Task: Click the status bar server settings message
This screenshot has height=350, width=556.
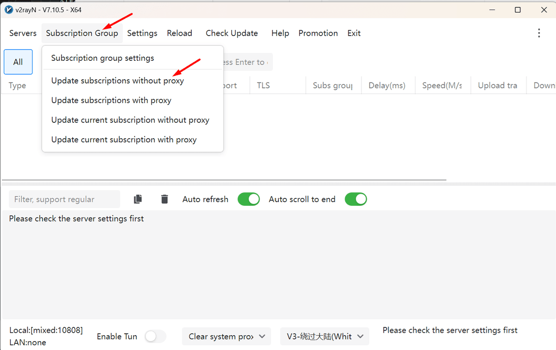Action: (450, 331)
